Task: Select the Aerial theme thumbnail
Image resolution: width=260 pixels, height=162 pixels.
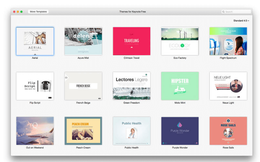Action: coord(35,41)
